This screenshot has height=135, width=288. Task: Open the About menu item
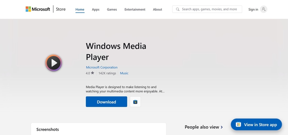(157, 9)
